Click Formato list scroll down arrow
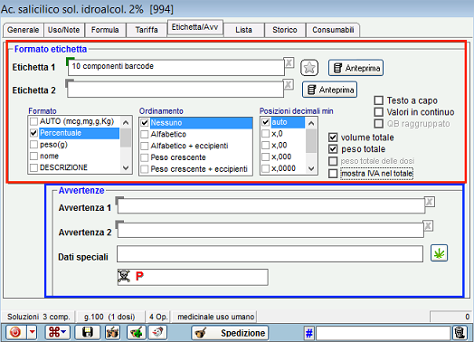 (x=126, y=167)
